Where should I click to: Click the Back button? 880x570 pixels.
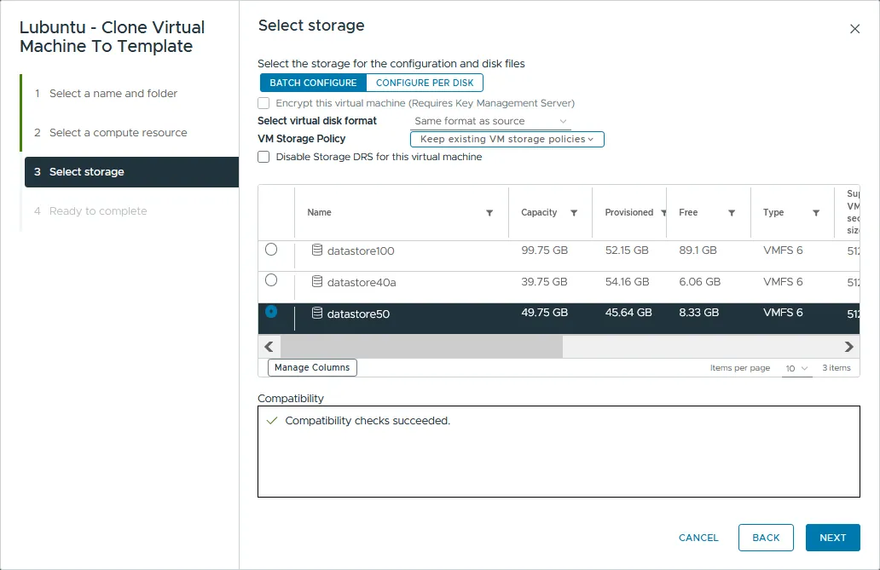tap(766, 538)
